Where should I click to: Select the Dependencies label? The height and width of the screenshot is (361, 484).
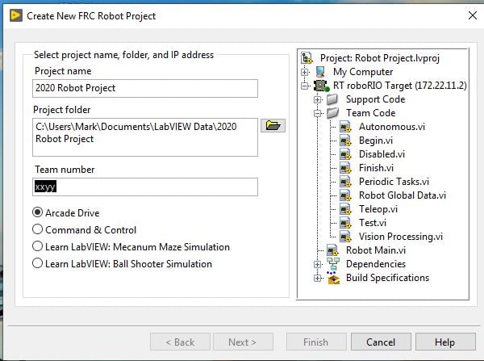tap(376, 264)
